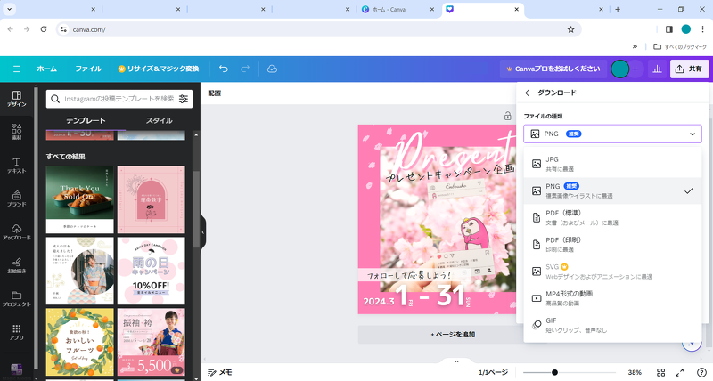
Task: Choose the GIF file type option
Action: [x=612, y=325]
